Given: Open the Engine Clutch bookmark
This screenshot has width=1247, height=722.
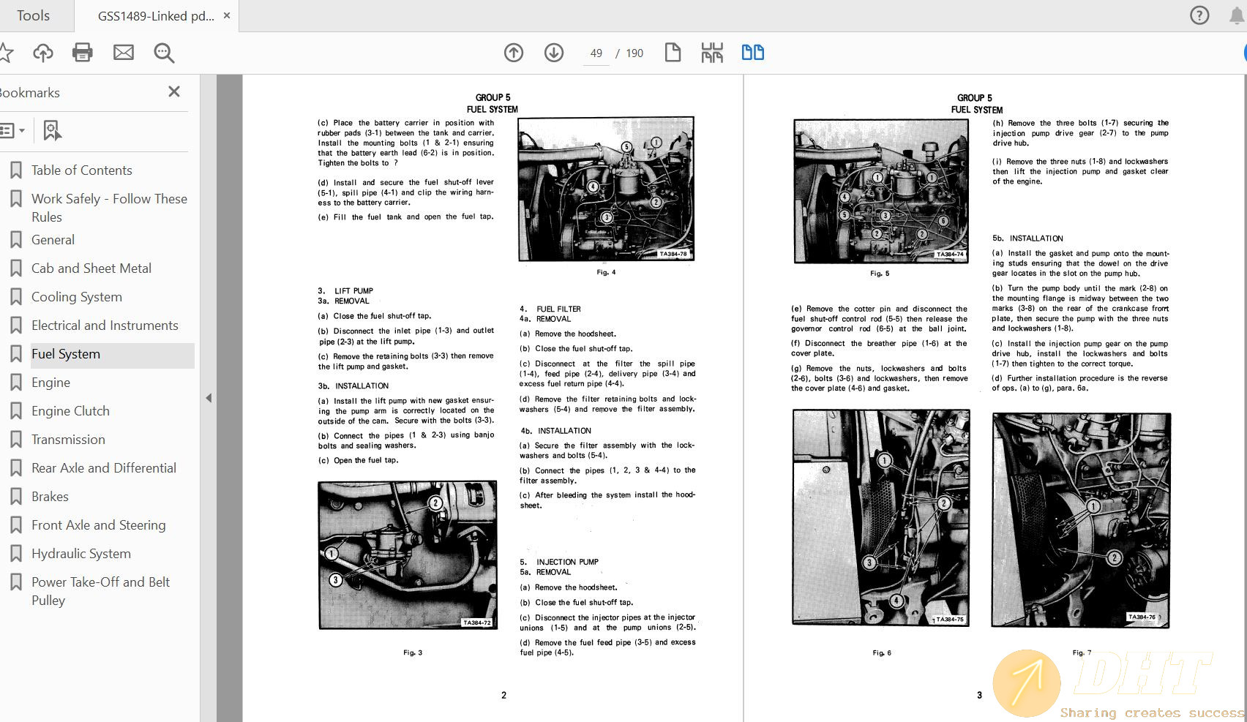Looking at the screenshot, I should tap(70, 411).
